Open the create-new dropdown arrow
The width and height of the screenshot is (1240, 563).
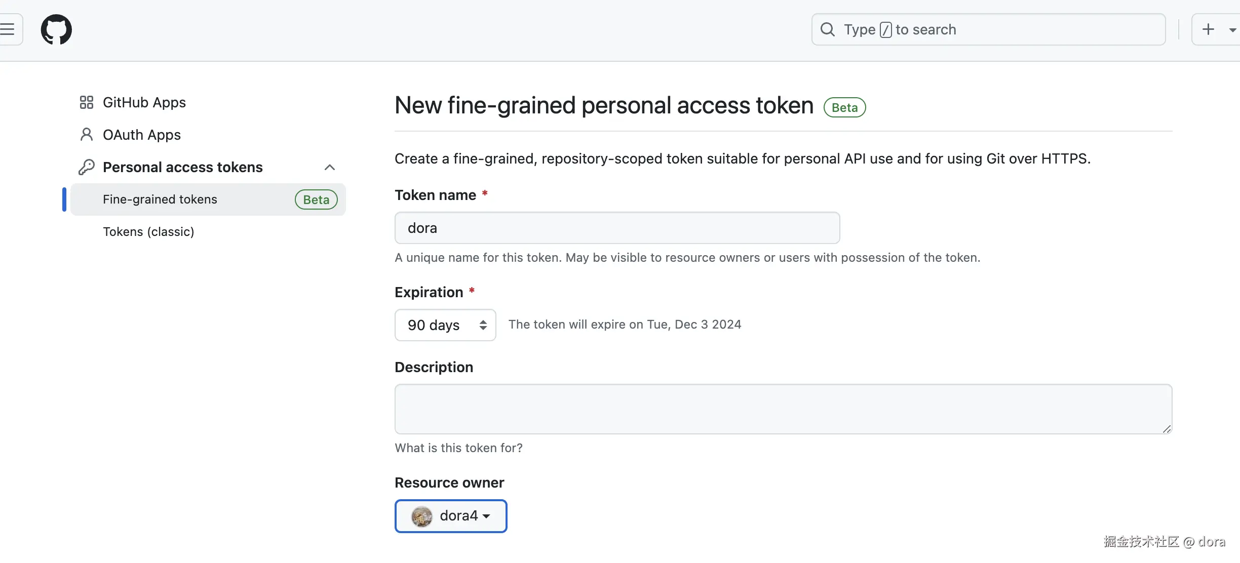(1232, 30)
